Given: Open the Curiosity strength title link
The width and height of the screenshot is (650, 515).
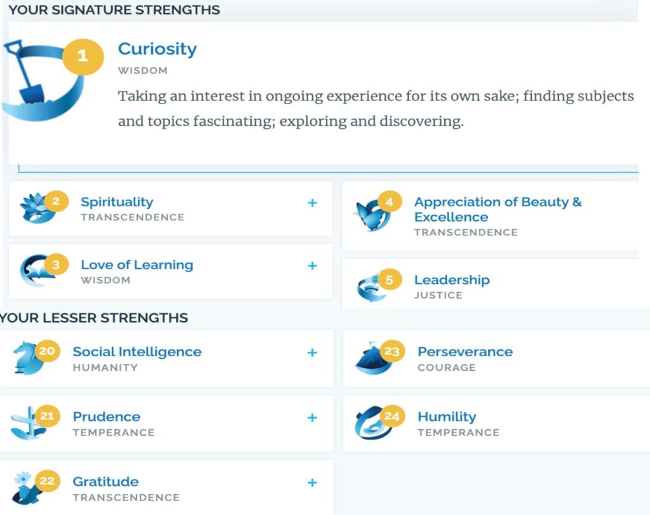Looking at the screenshot, I should point(158,49).
